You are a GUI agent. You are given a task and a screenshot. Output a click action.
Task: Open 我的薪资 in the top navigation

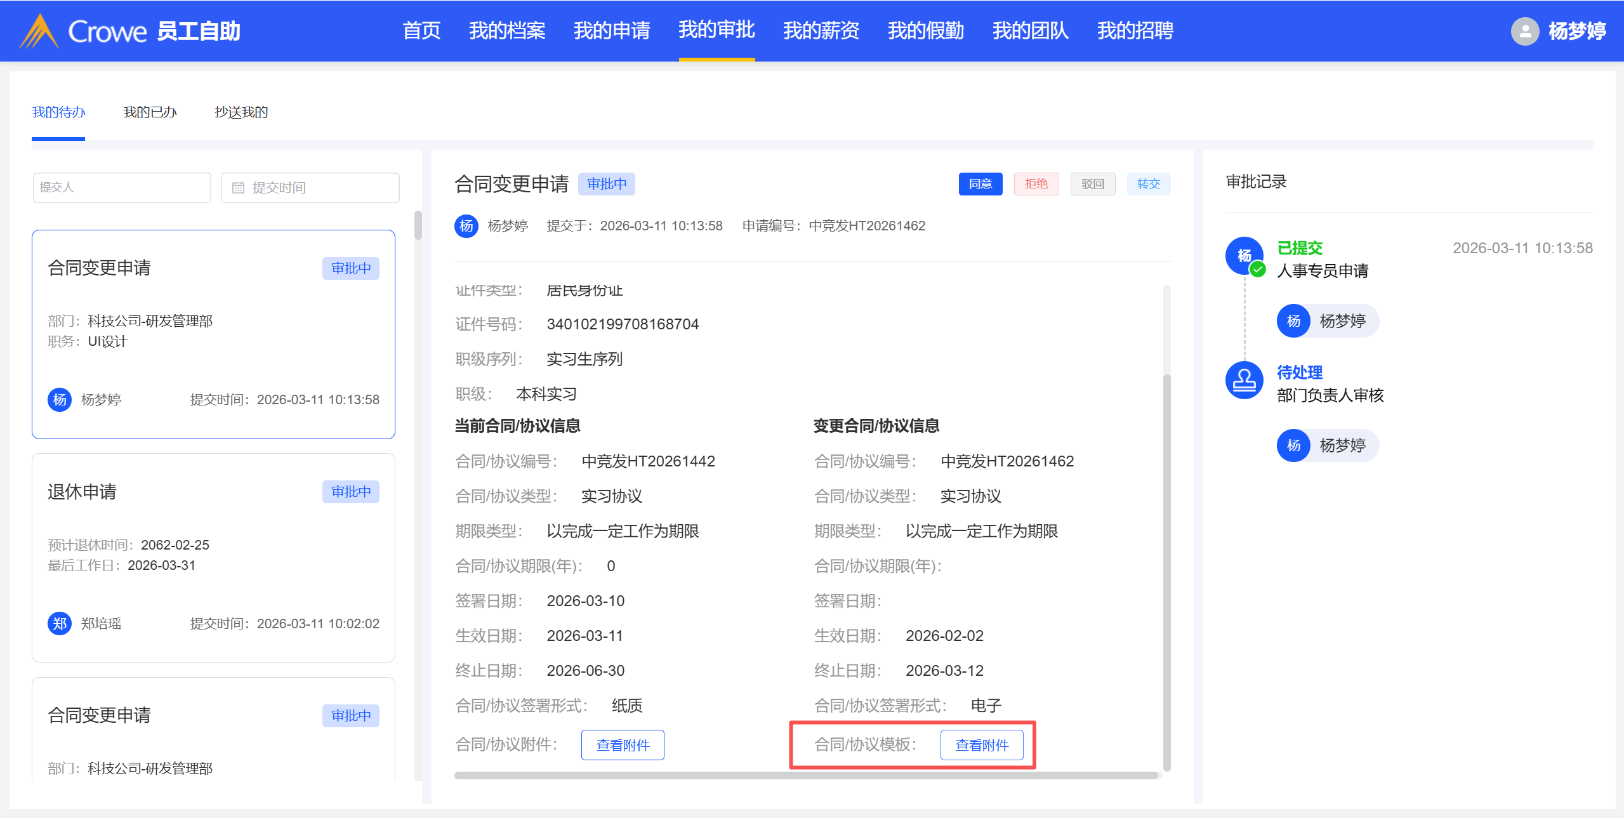pos(821,30)
